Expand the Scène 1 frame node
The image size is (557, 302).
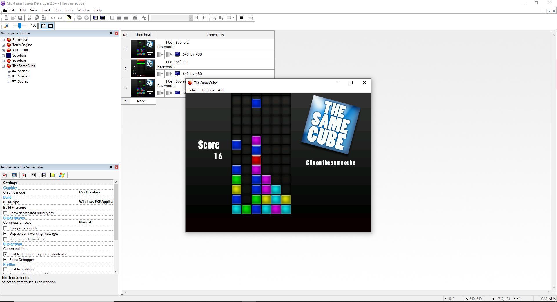click(9, 76)
